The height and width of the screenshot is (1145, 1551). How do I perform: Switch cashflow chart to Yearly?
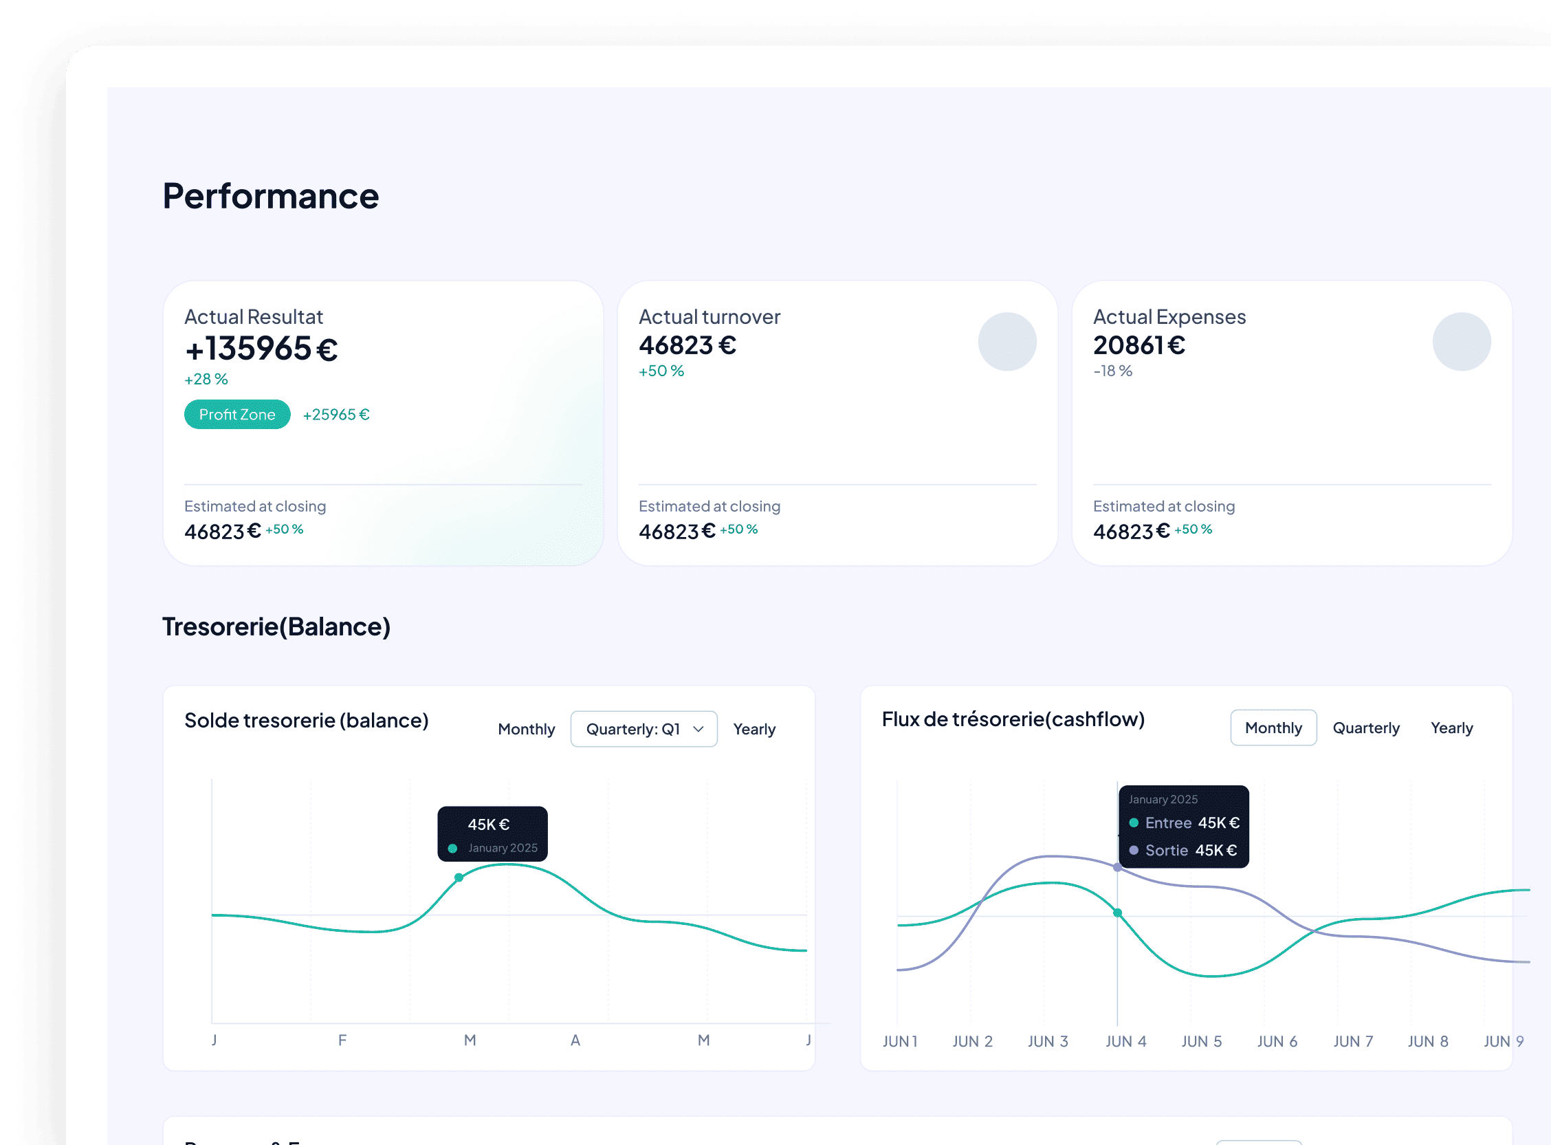[1451, 728]
